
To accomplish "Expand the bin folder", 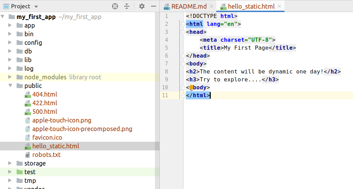I will (x=10, y=34).
